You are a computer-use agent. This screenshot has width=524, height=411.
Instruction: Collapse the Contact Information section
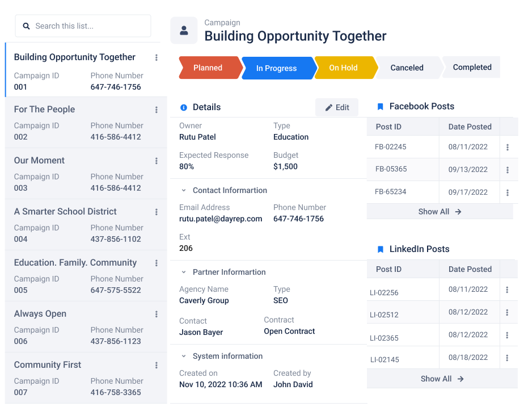pos(184,190)
